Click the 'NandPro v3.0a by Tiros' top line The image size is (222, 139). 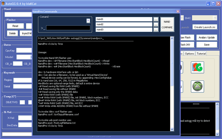click(51, 44)
